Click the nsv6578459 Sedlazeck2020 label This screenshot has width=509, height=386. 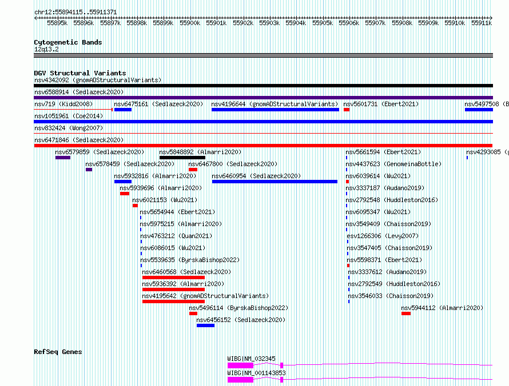[x=130, y=164]
